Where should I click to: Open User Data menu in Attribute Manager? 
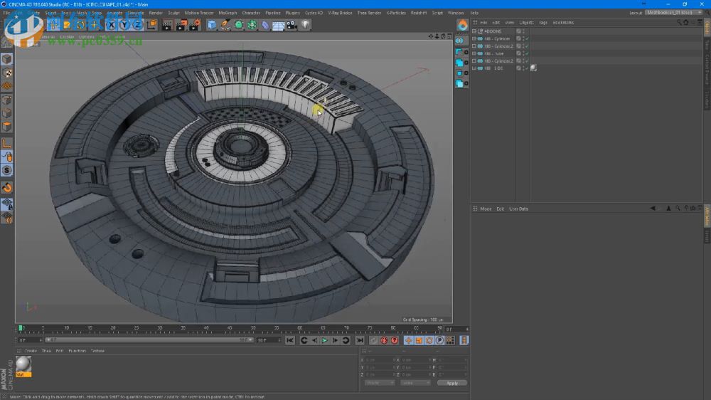coord(518,209)
